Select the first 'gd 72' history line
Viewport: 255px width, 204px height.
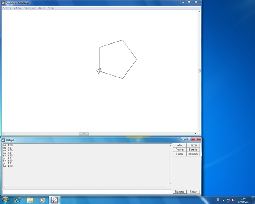click(x=7, y=148)
